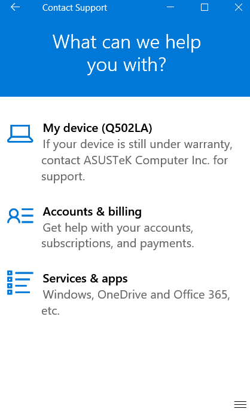
Task: Click the checklist icon for Services & apps
Action: click(20, 283)
